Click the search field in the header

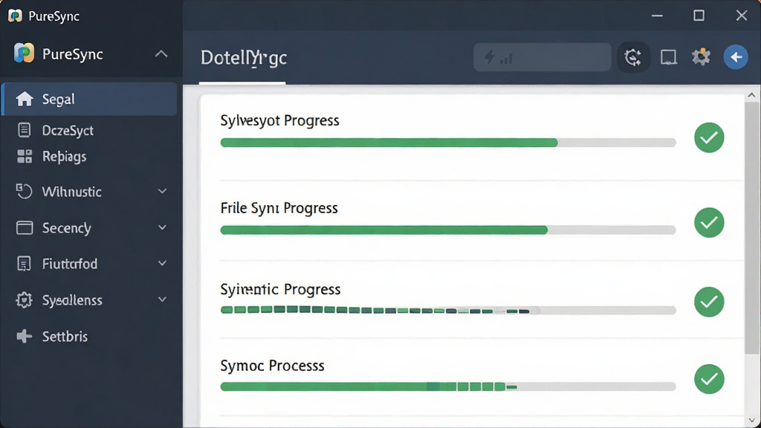[x=542, y=57]
